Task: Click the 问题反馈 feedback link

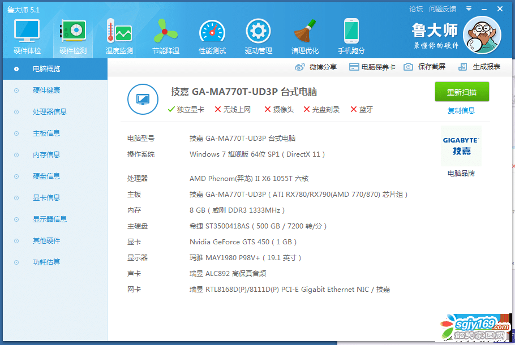Action: tap(443, 9)
